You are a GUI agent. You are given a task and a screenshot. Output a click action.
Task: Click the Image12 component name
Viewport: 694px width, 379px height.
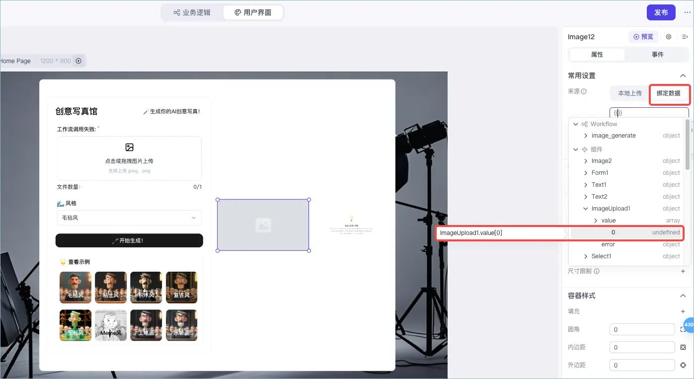pyautogui.click(x=581, y=37)
